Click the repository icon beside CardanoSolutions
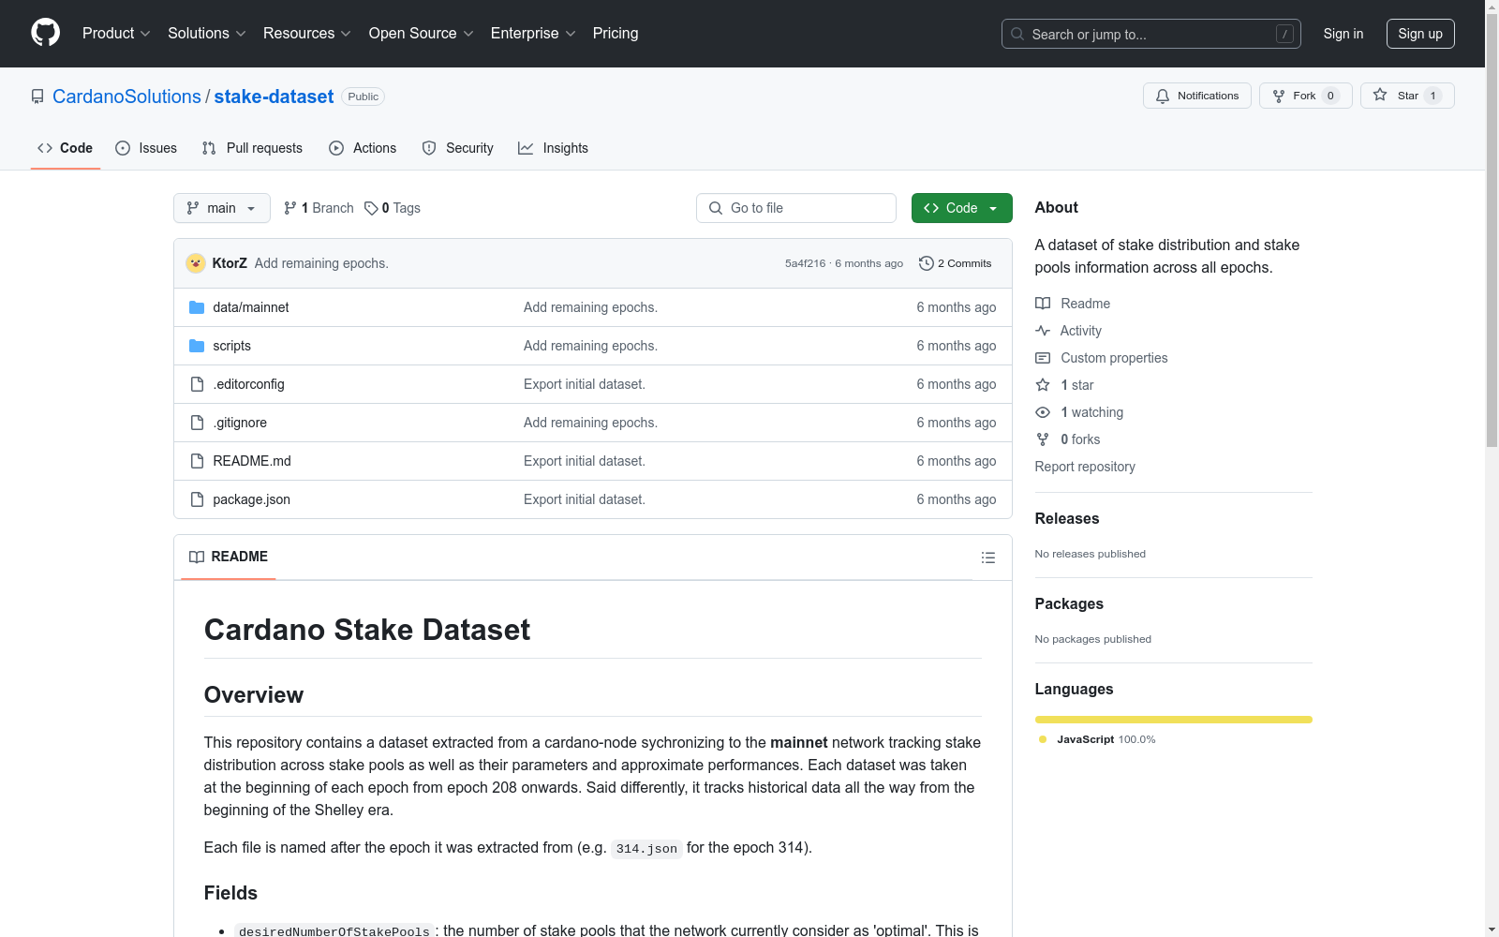1499x937 pixels. pos(37,97)
